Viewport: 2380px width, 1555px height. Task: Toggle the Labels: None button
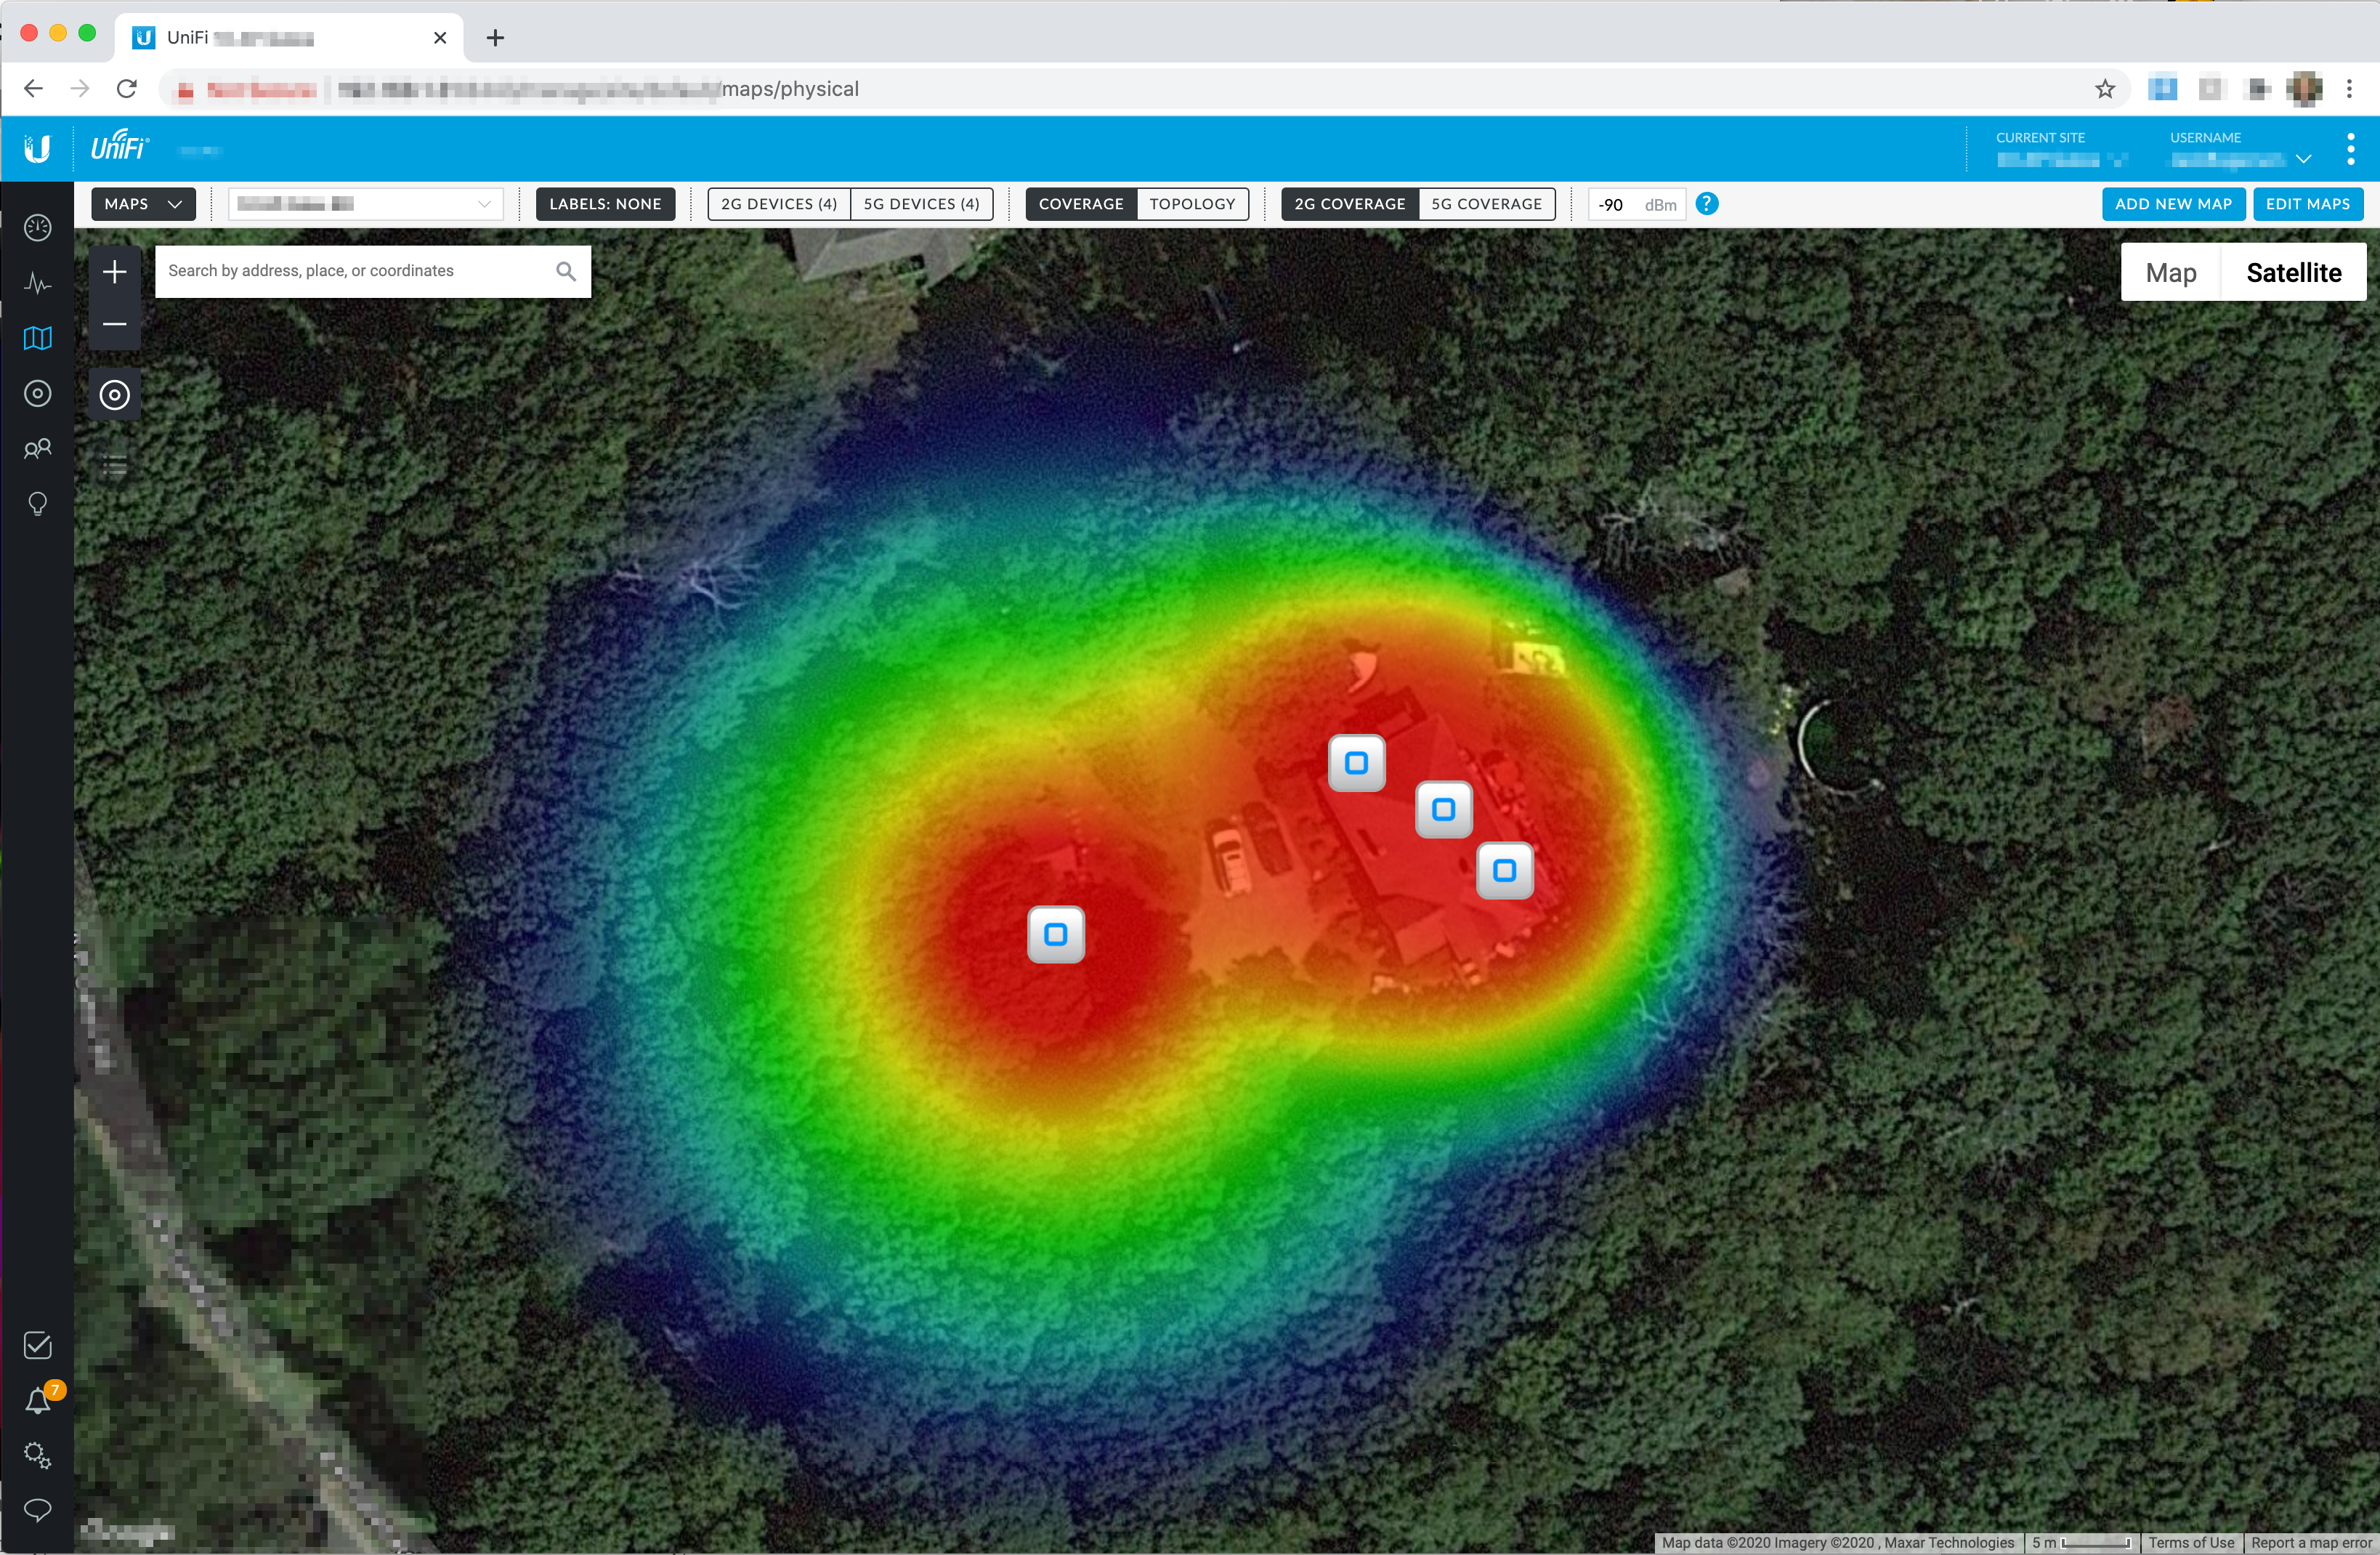pos(605,204)
